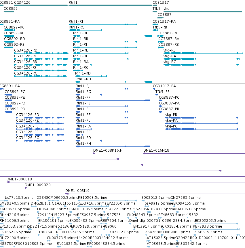245x248 pixels.
Task: Select clone DME1-003I19
Action: (77, 191)
